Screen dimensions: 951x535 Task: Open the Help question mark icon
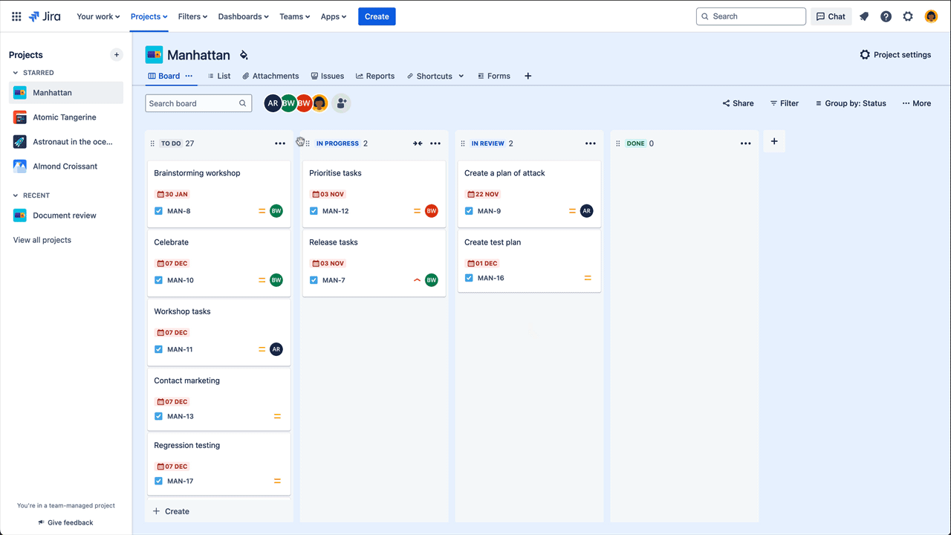click(x=886, y=16)
